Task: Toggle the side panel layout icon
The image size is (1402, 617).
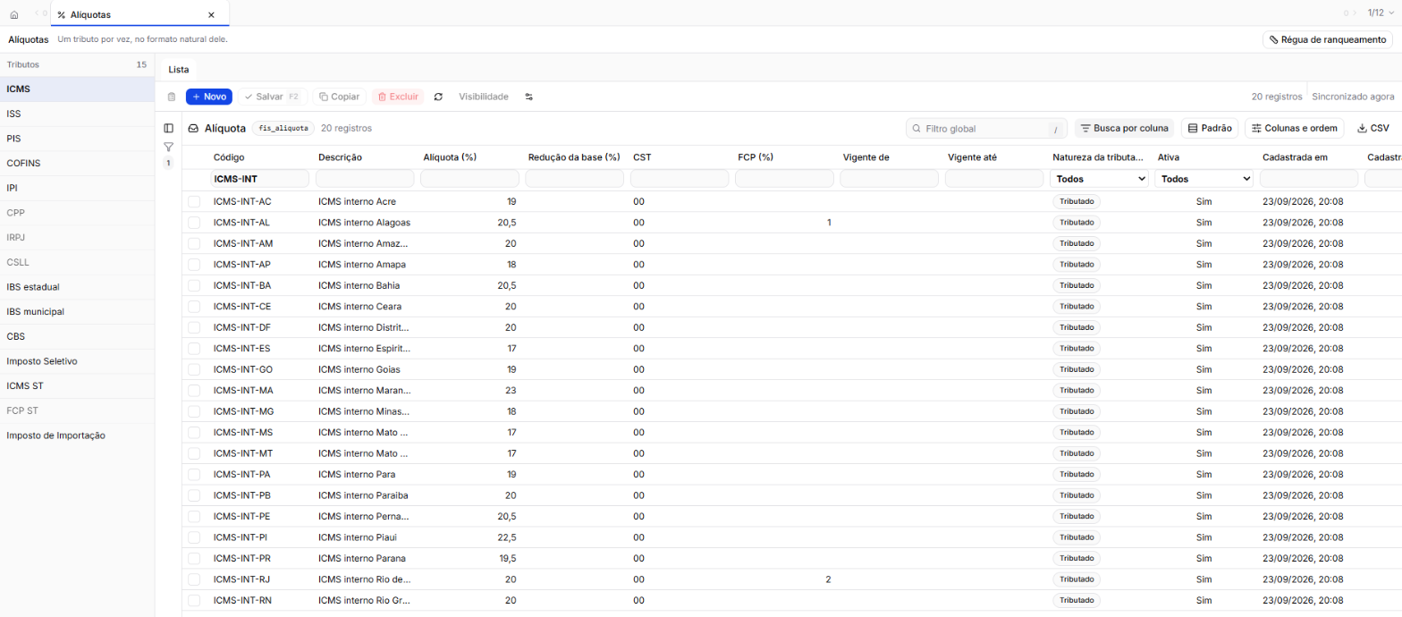Action: [168, 128]
